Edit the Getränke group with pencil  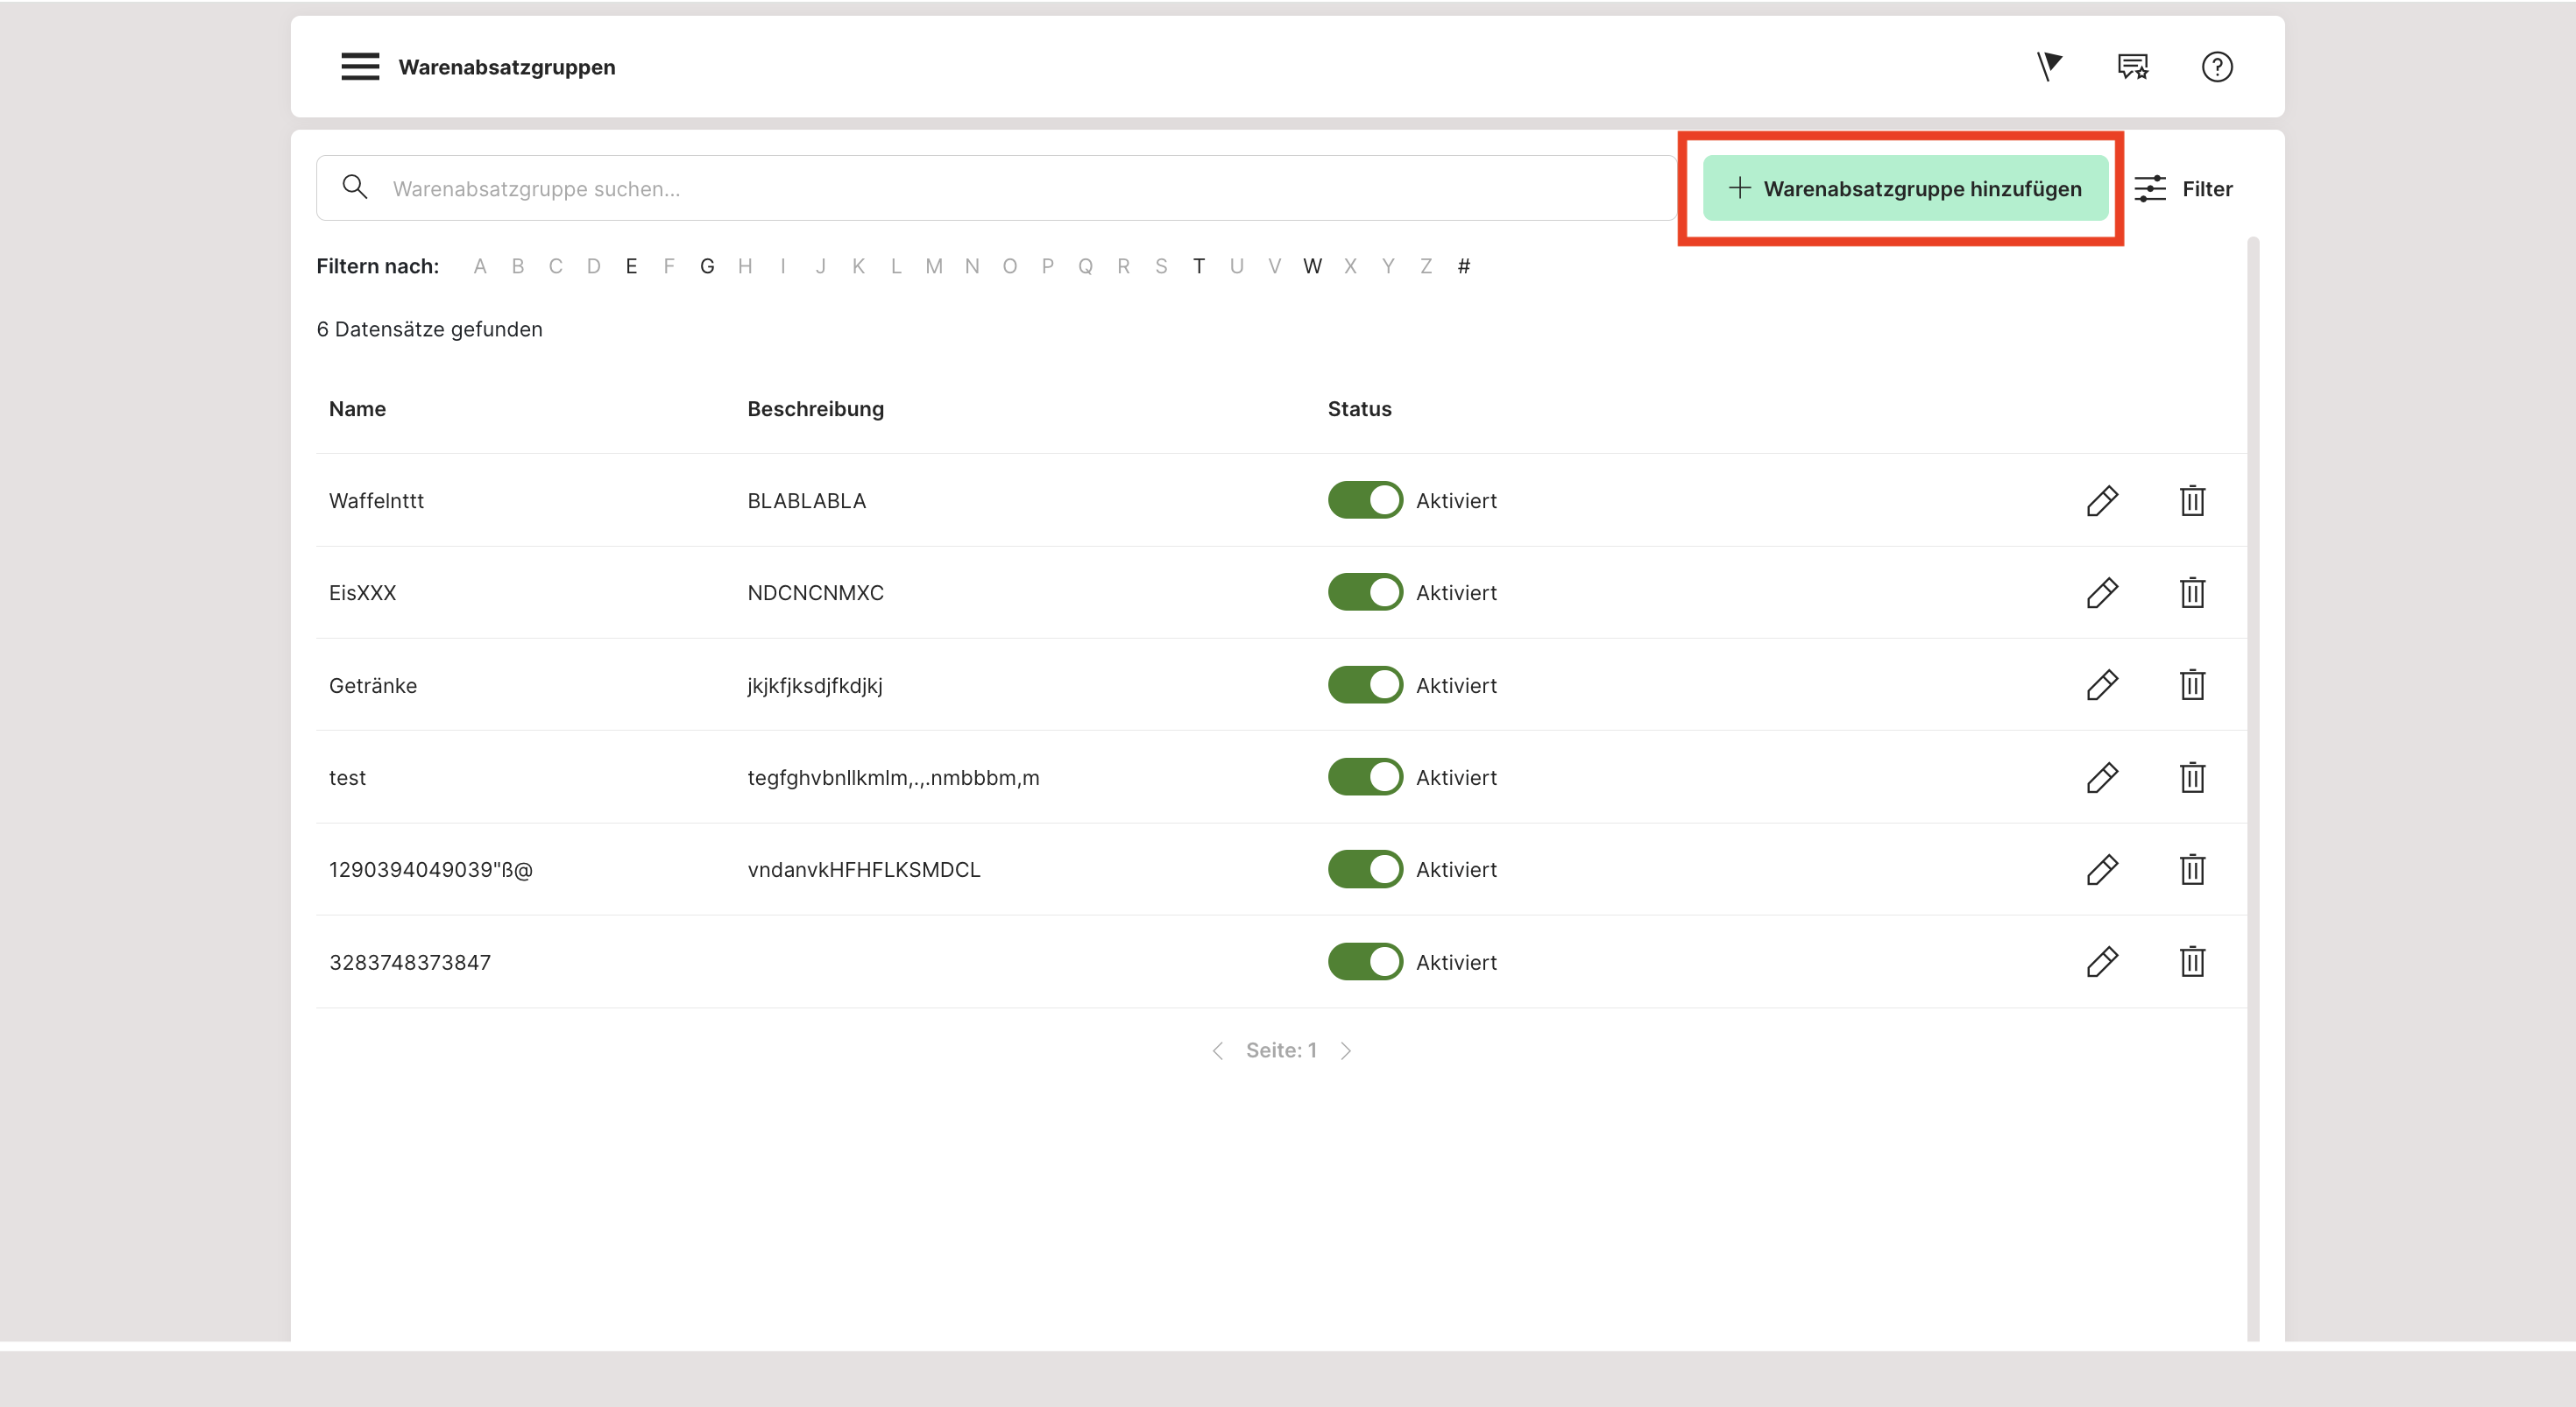pos(2102,686)
